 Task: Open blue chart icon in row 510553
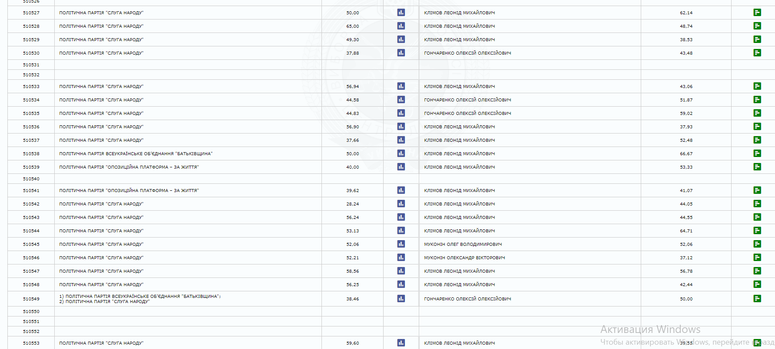point(401,343)
